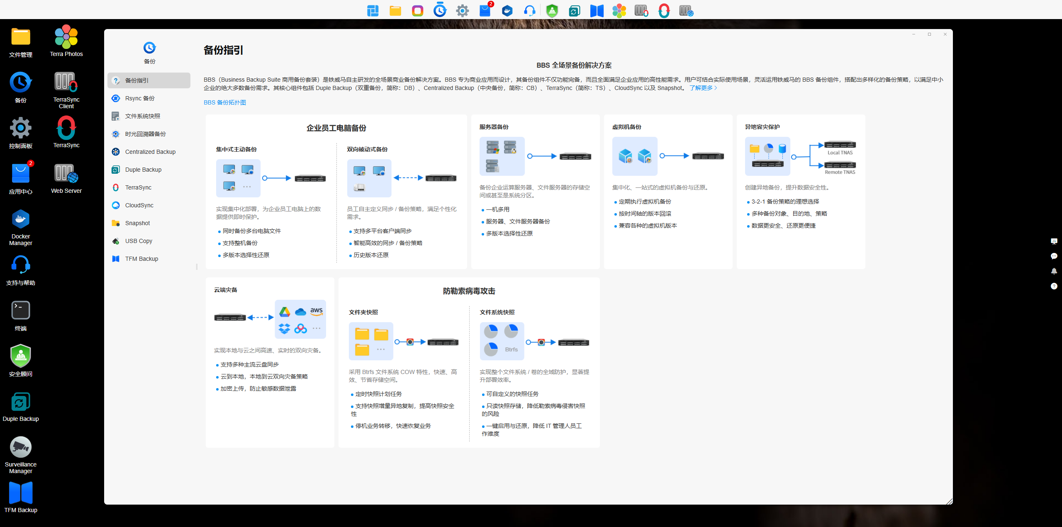Click the 服务器备份 card title
This screenshot has width=1062, height=527.
(x=494, y=127)
